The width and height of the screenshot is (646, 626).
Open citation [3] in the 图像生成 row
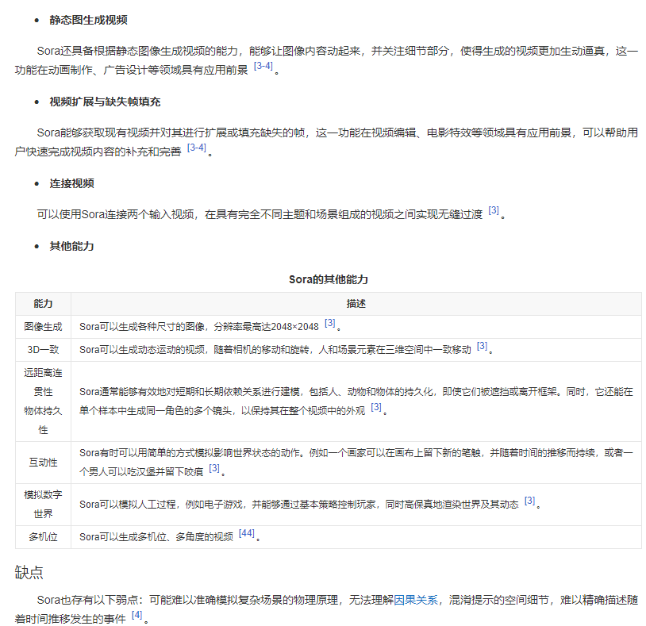tap(329, 323)
